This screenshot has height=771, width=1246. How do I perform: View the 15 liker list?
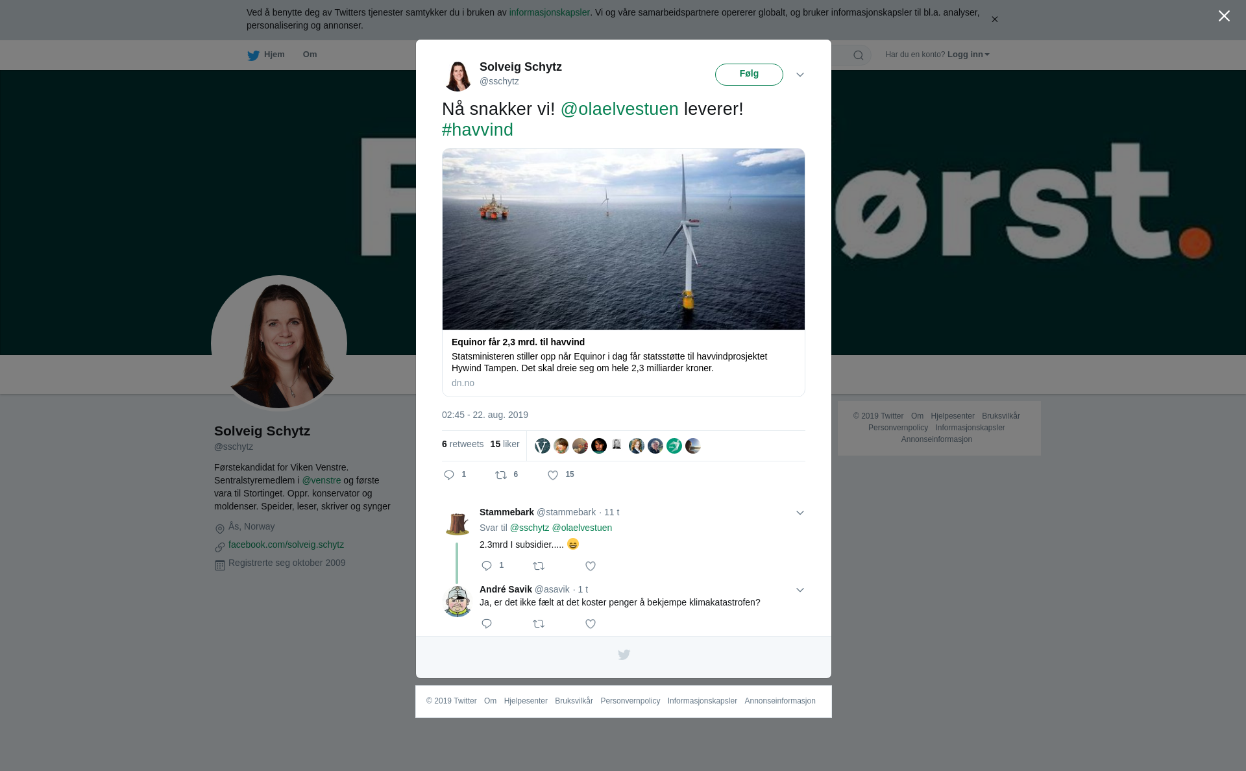coord(505,444)
